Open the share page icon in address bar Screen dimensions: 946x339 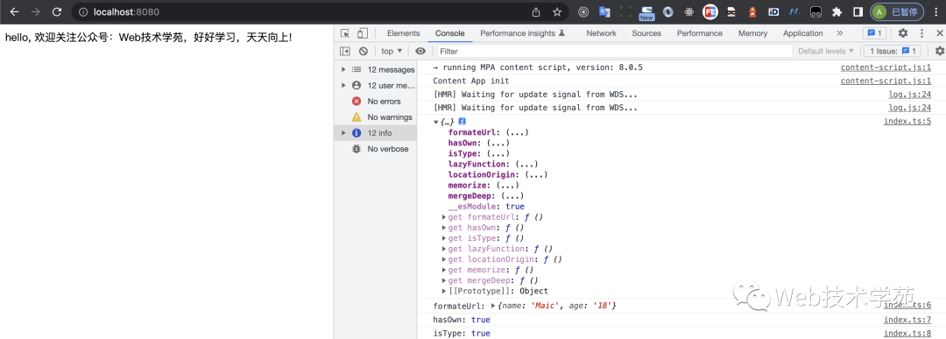536,11
